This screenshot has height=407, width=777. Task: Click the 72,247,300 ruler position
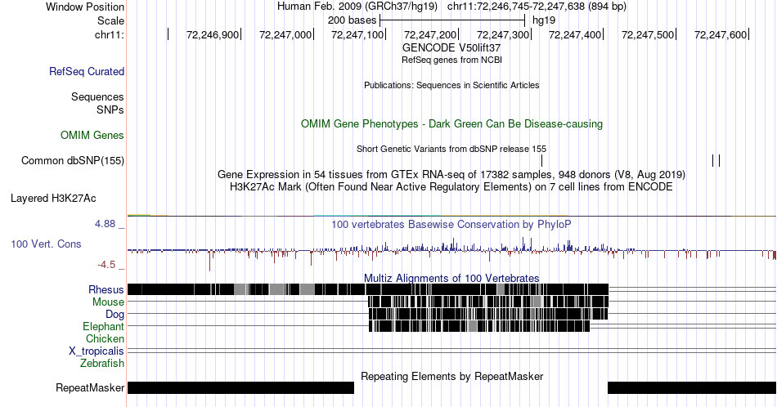pyautogui.click(x=503, y=34)
